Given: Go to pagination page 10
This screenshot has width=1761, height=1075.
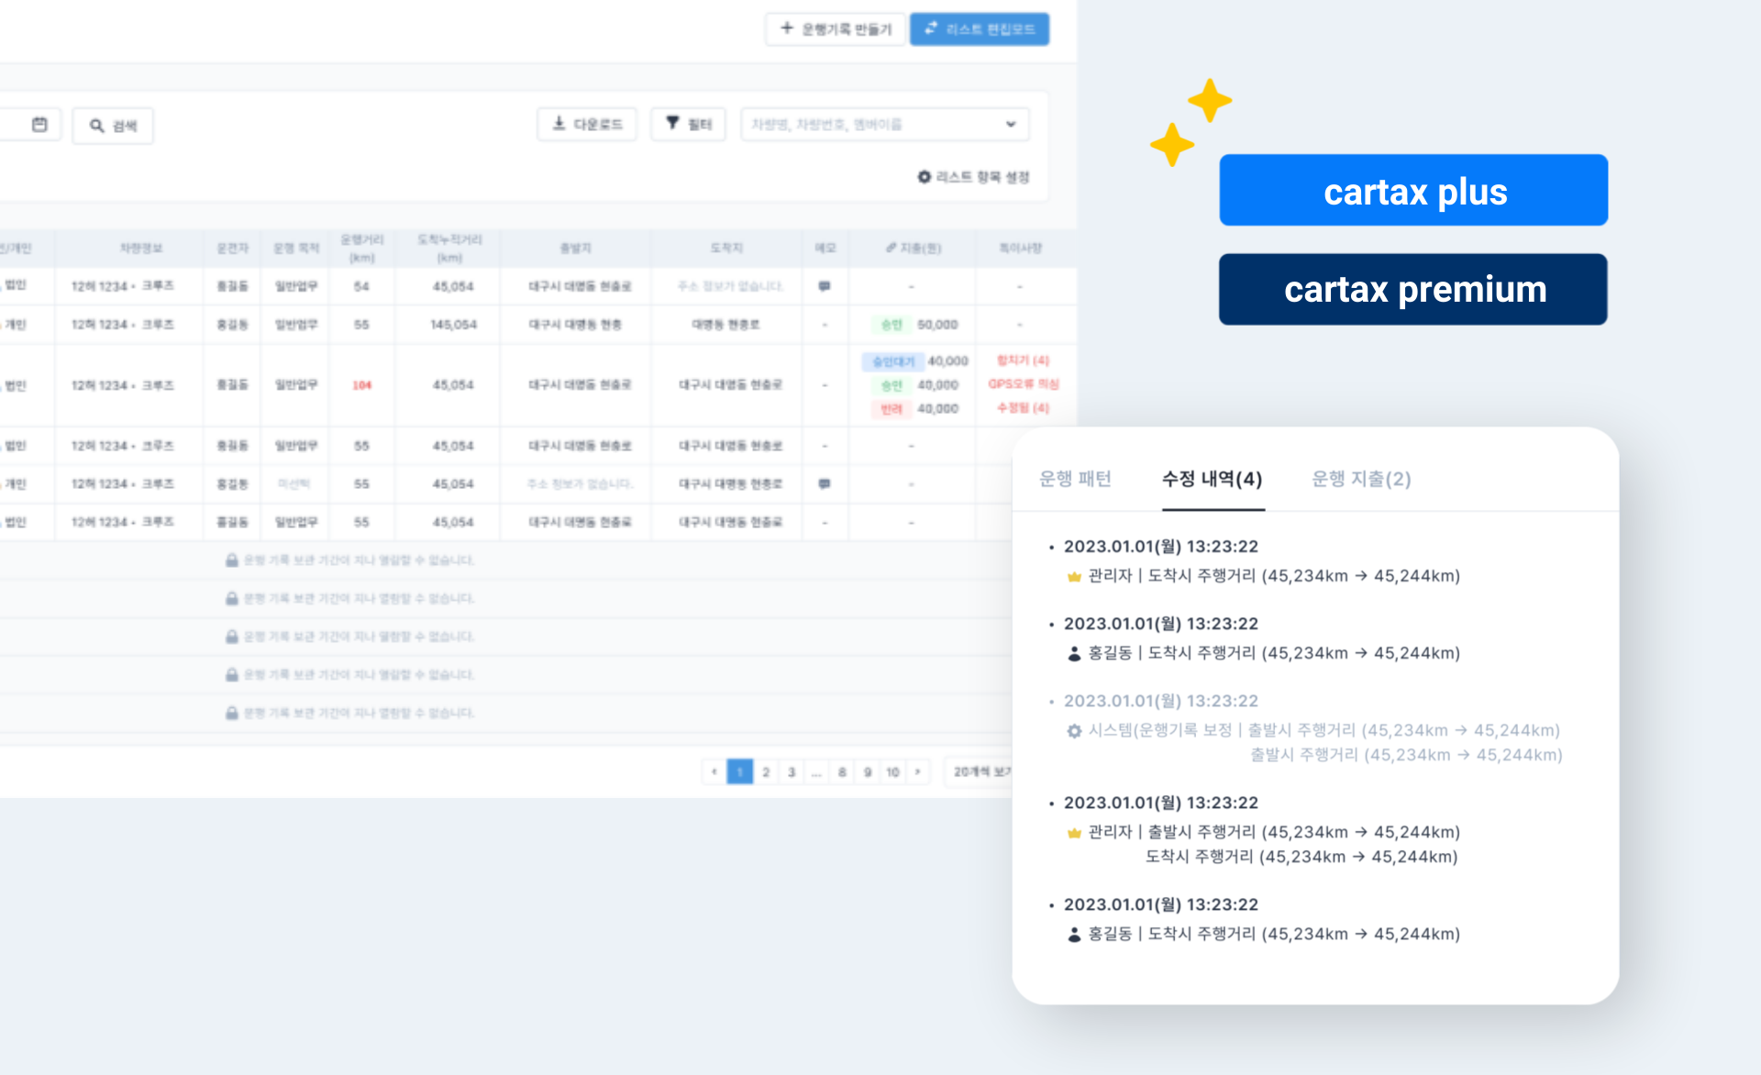Looking at the screenshot, I should click(x=892, y=772).
